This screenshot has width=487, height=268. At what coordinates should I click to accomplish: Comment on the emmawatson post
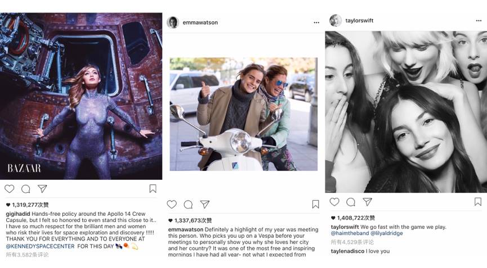click(x=188, y=205)
